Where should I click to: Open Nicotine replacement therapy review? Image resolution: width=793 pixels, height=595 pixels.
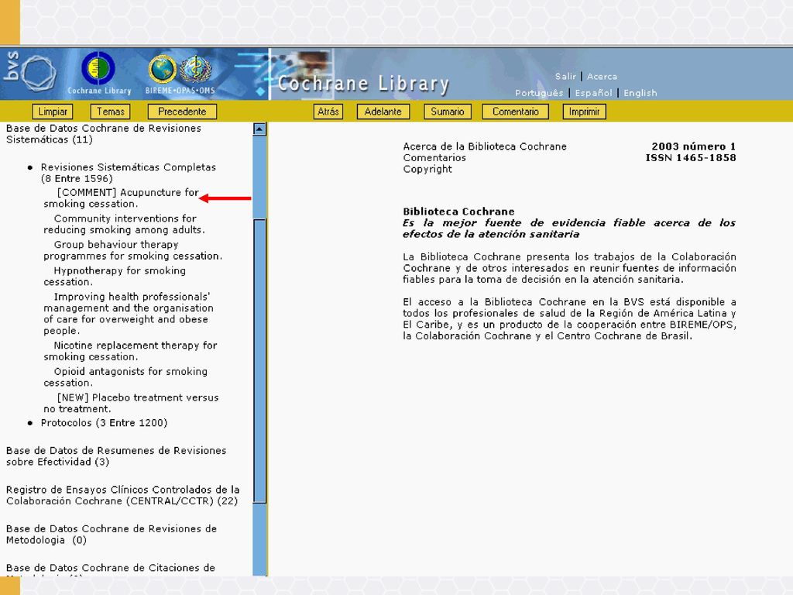pos(130,351)
